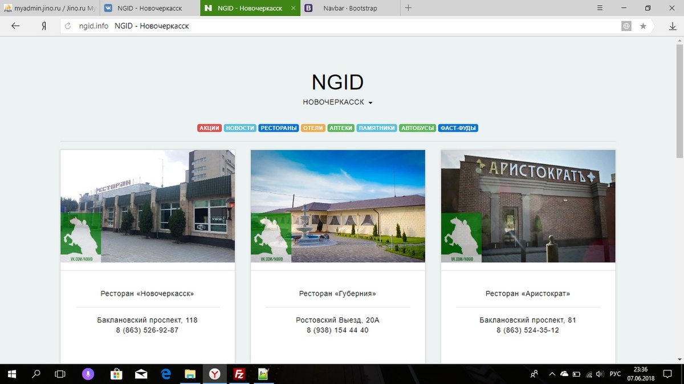The height and width of the screenshot is (384, 684).
Task: Open the АКЦИИ category label
Action: tap(209, 128)
